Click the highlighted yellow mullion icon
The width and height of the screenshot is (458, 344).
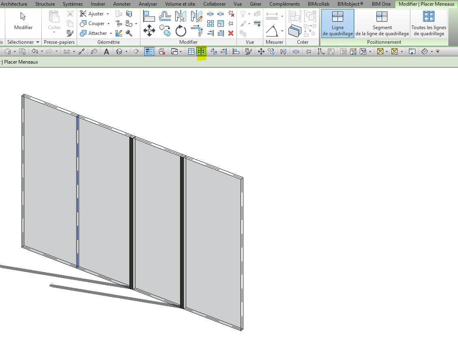point(201,51)
